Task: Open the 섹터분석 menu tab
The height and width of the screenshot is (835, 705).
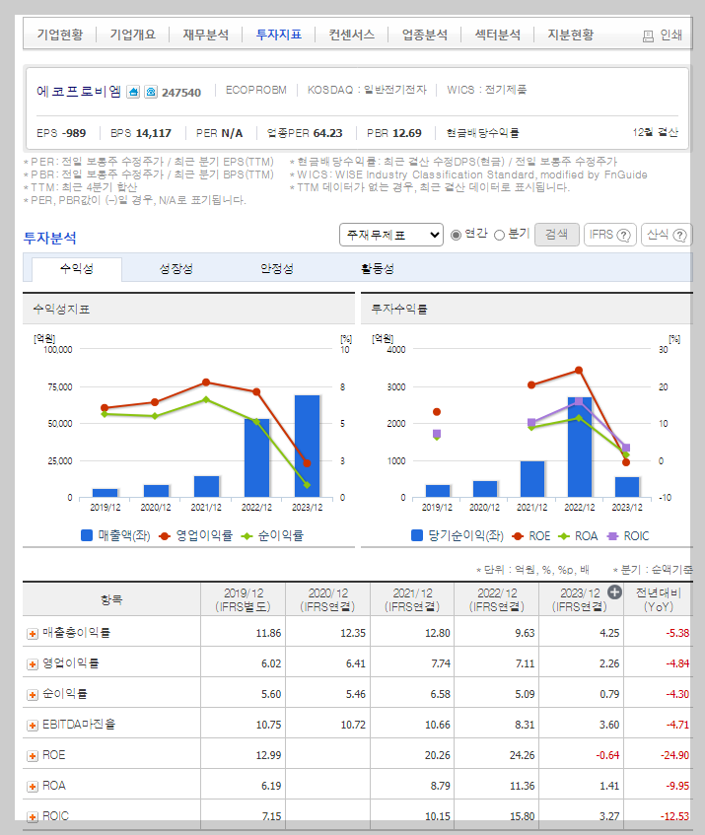Action: pos(497,35)
